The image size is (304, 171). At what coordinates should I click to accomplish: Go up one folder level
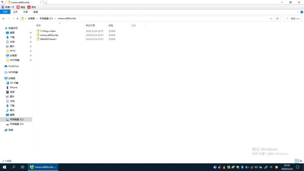click(x=17, y=19)
